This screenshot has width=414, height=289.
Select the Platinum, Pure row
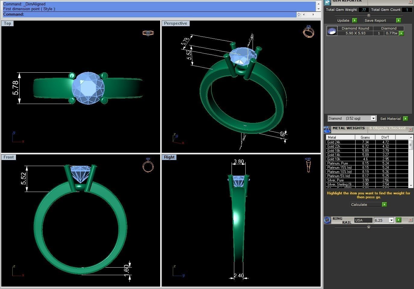367,163
